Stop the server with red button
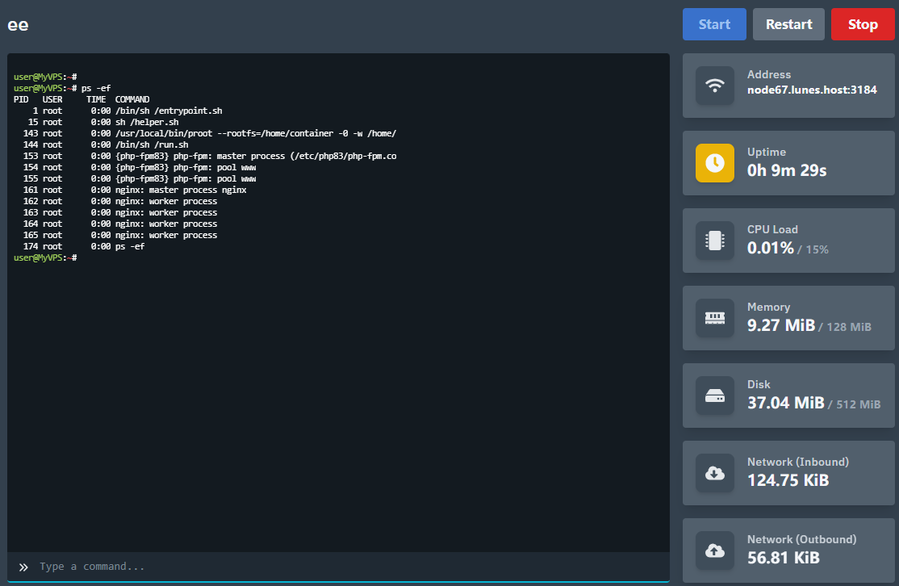This screenshot has height=586, width=899. [862, 24]
